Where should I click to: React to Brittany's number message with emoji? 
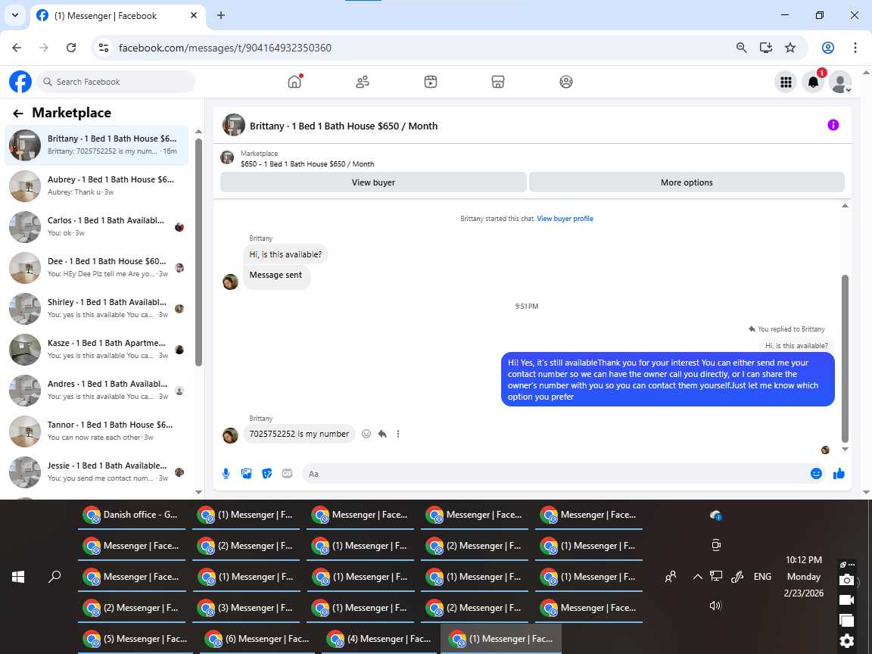coord(366,434)
